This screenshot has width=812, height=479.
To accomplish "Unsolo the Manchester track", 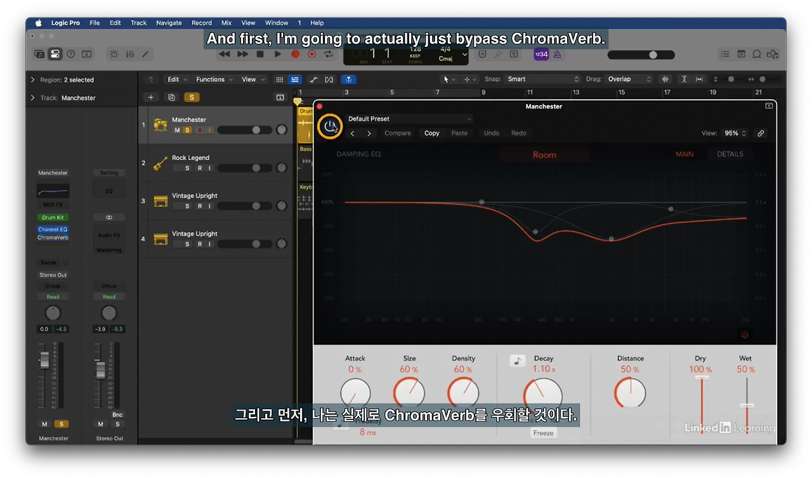I will click(187, 130).
